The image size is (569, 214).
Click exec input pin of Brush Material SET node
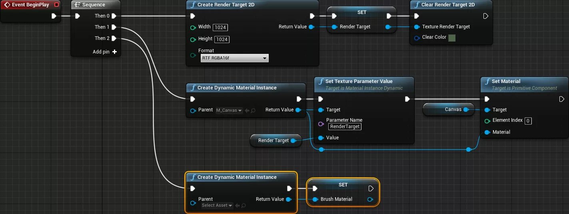[315, 188]
